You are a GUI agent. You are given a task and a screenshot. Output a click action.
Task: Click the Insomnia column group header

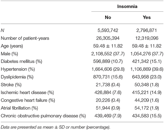click(127, 6)
